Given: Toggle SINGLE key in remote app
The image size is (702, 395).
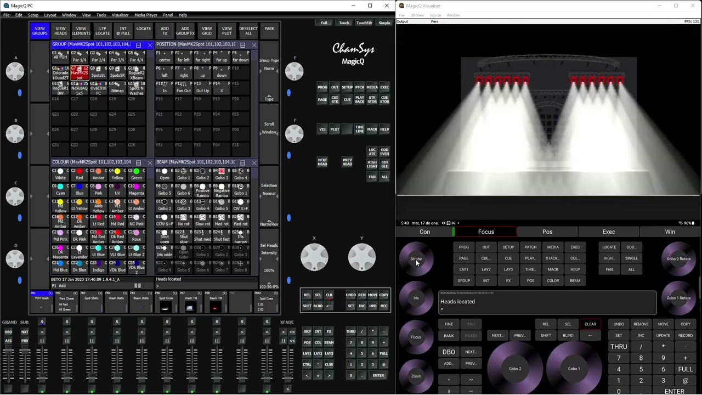Looking at the screenshot, I should [x=631, y=258].
